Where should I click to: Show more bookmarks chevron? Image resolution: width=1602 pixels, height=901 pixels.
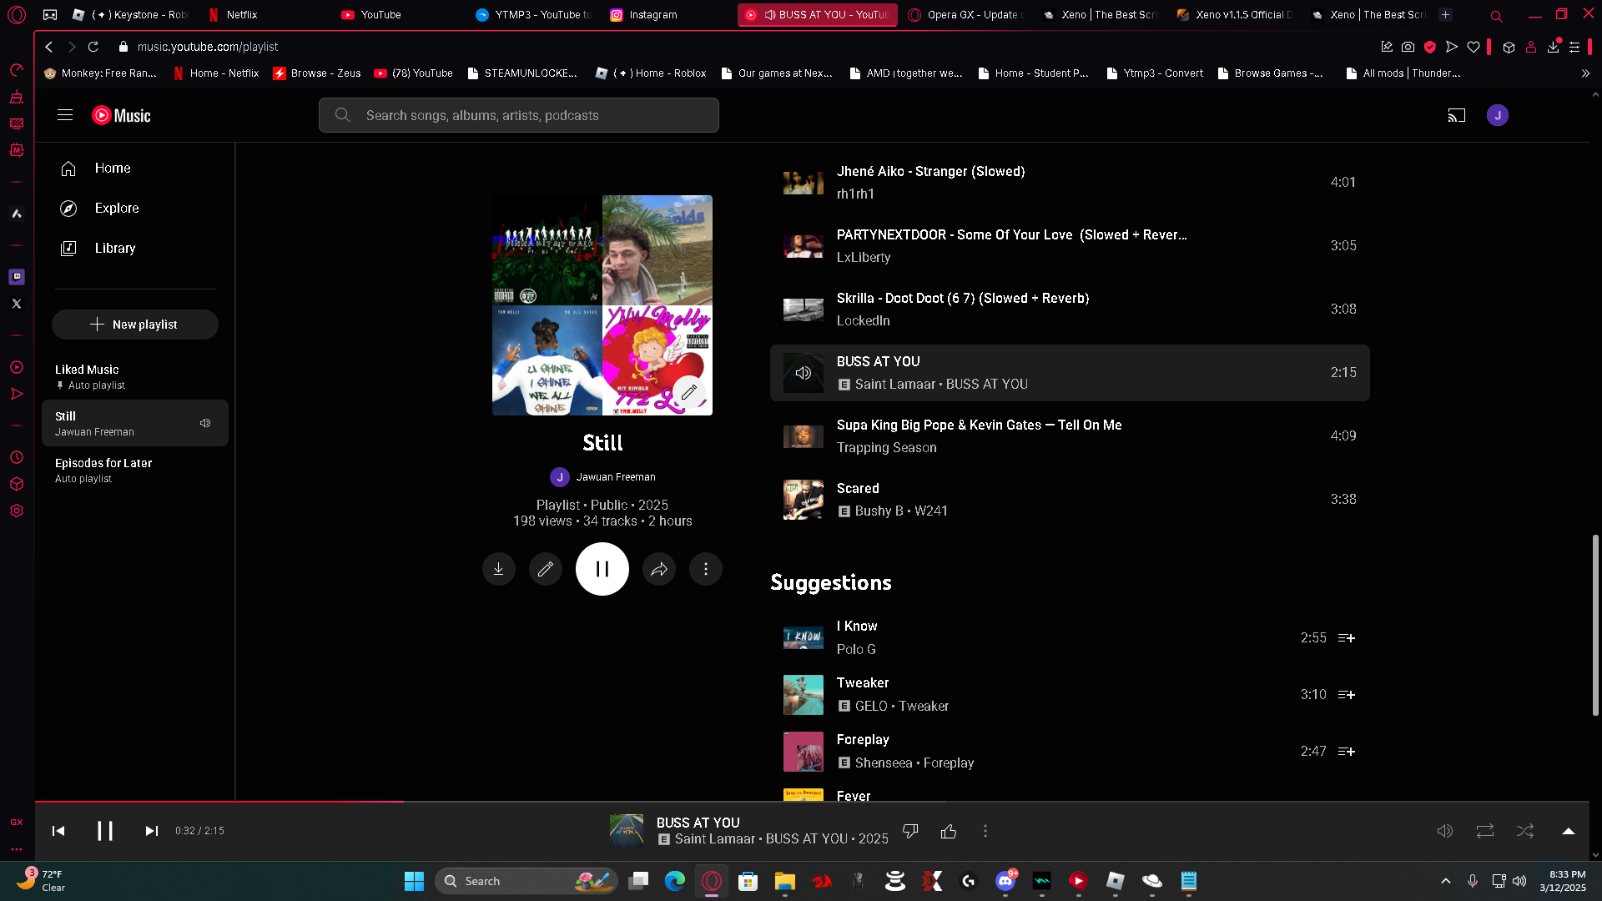(x=1585, y=73)
